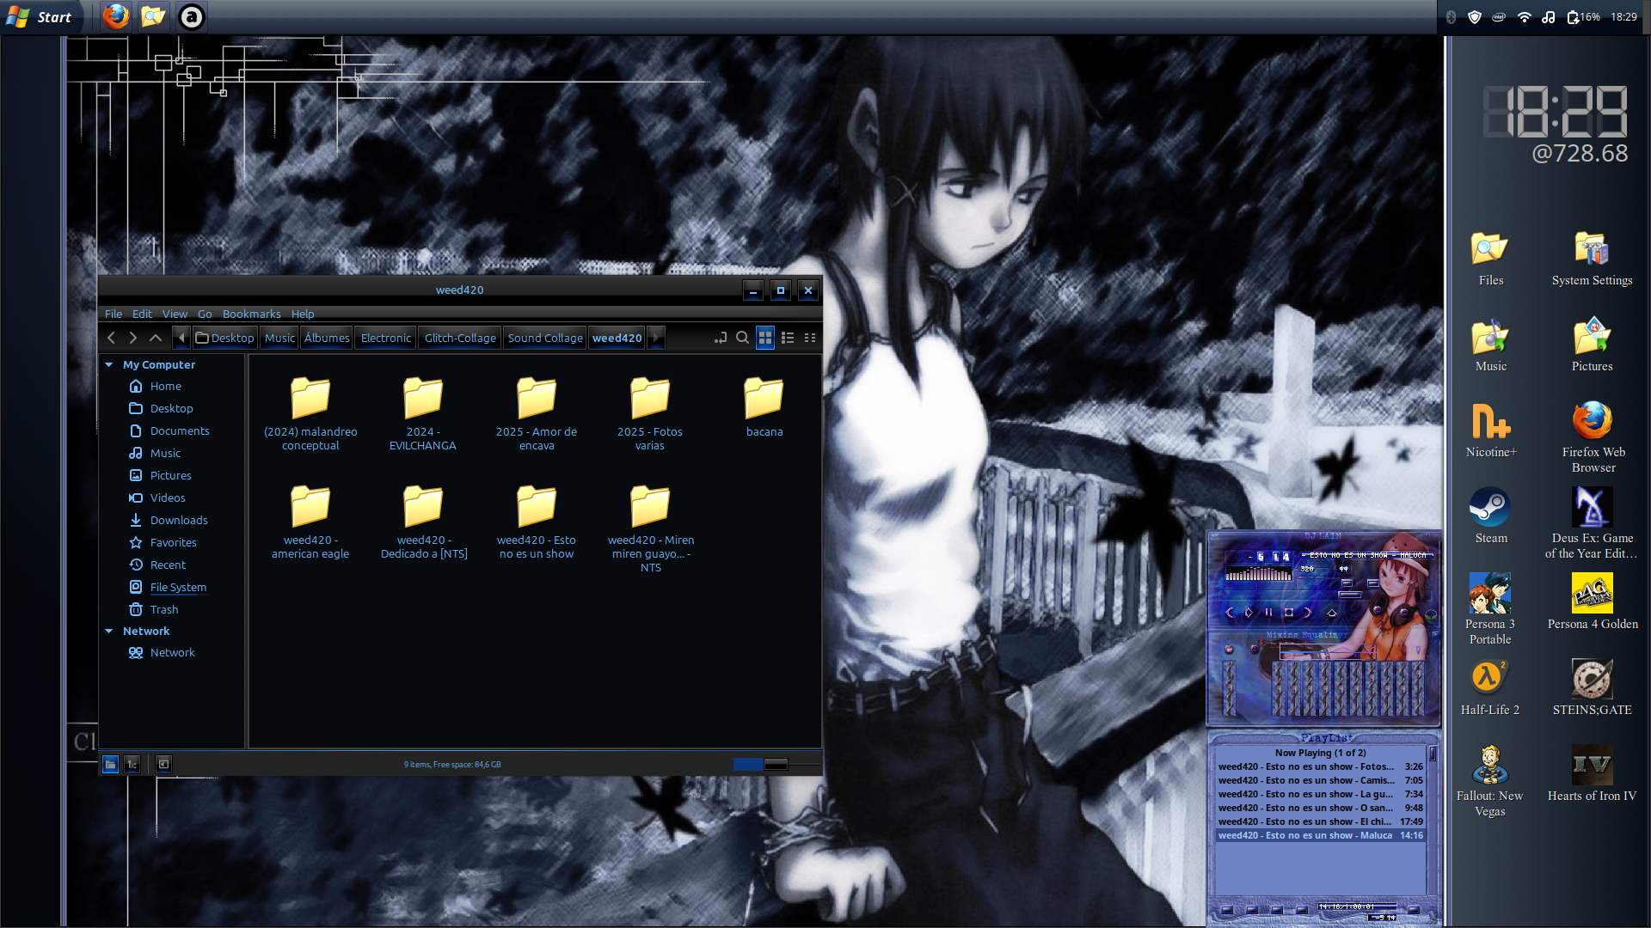Open Favorites in the sidebar
Screen dimensions: 1651x928
point(173,542)
